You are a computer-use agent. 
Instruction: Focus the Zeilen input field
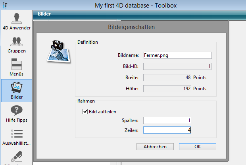pos(167,130)
